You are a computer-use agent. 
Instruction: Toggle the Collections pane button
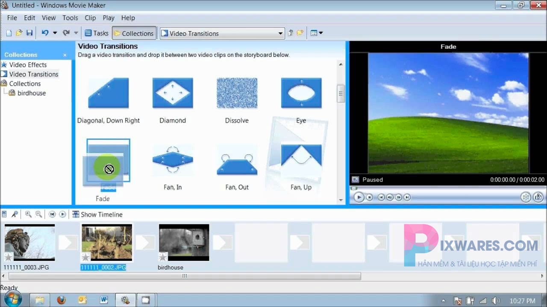[134, 33]
